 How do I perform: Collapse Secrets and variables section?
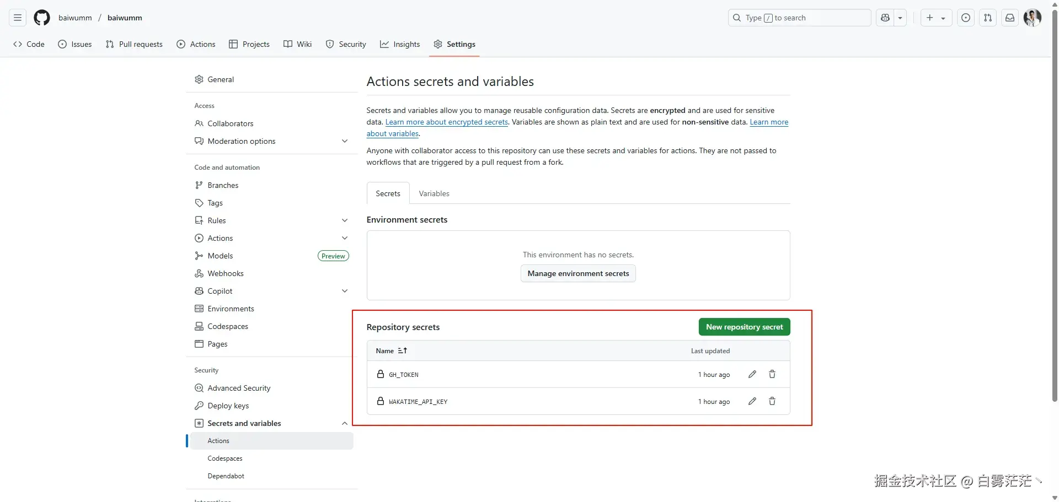pos(345,423)
